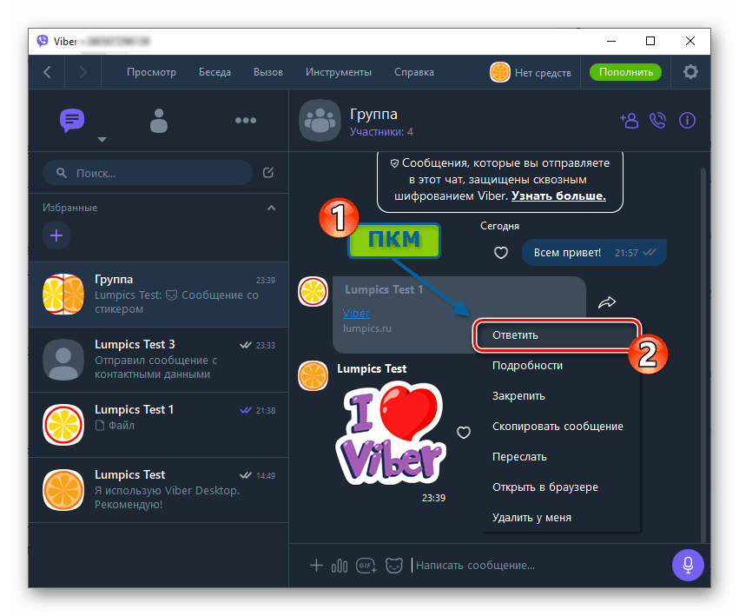Select Ответить in context menu

pos(556,335)
